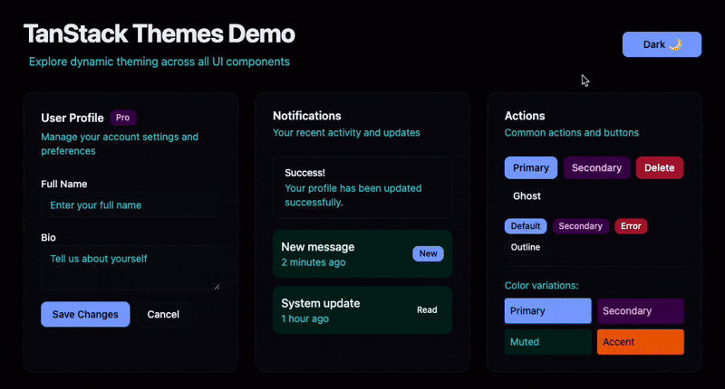Click the Cancel button

(163, 314)
